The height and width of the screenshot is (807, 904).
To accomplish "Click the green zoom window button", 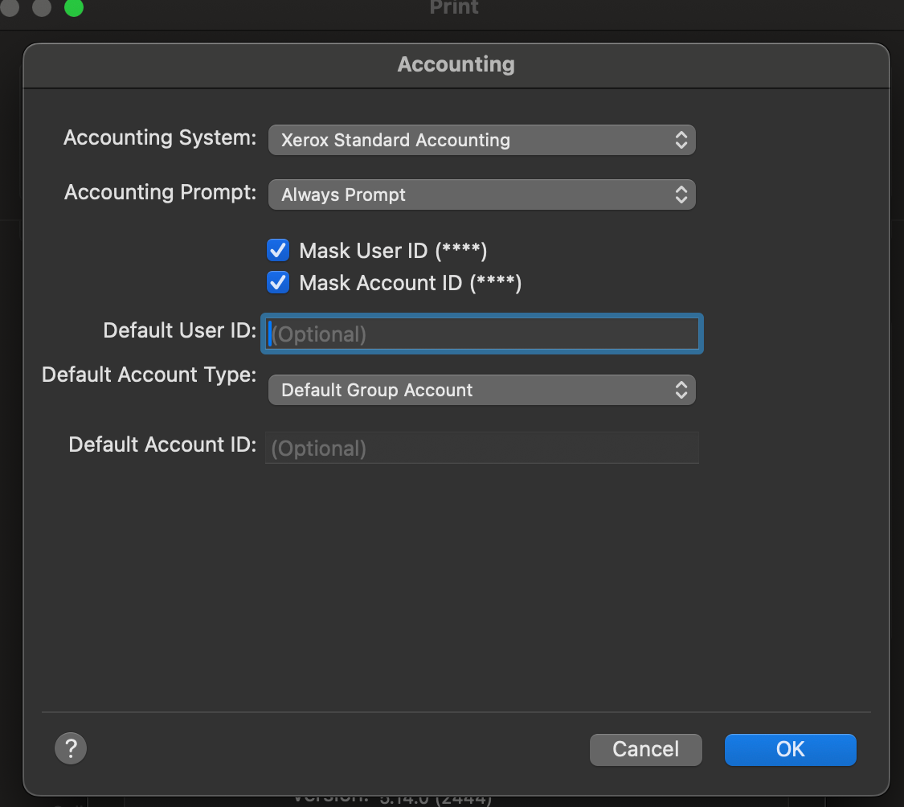I will pyautogui.click(x=74, y=7).
